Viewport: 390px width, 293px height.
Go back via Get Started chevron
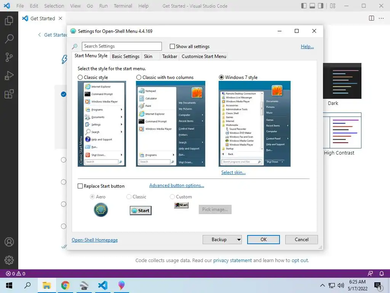(39, 35)
